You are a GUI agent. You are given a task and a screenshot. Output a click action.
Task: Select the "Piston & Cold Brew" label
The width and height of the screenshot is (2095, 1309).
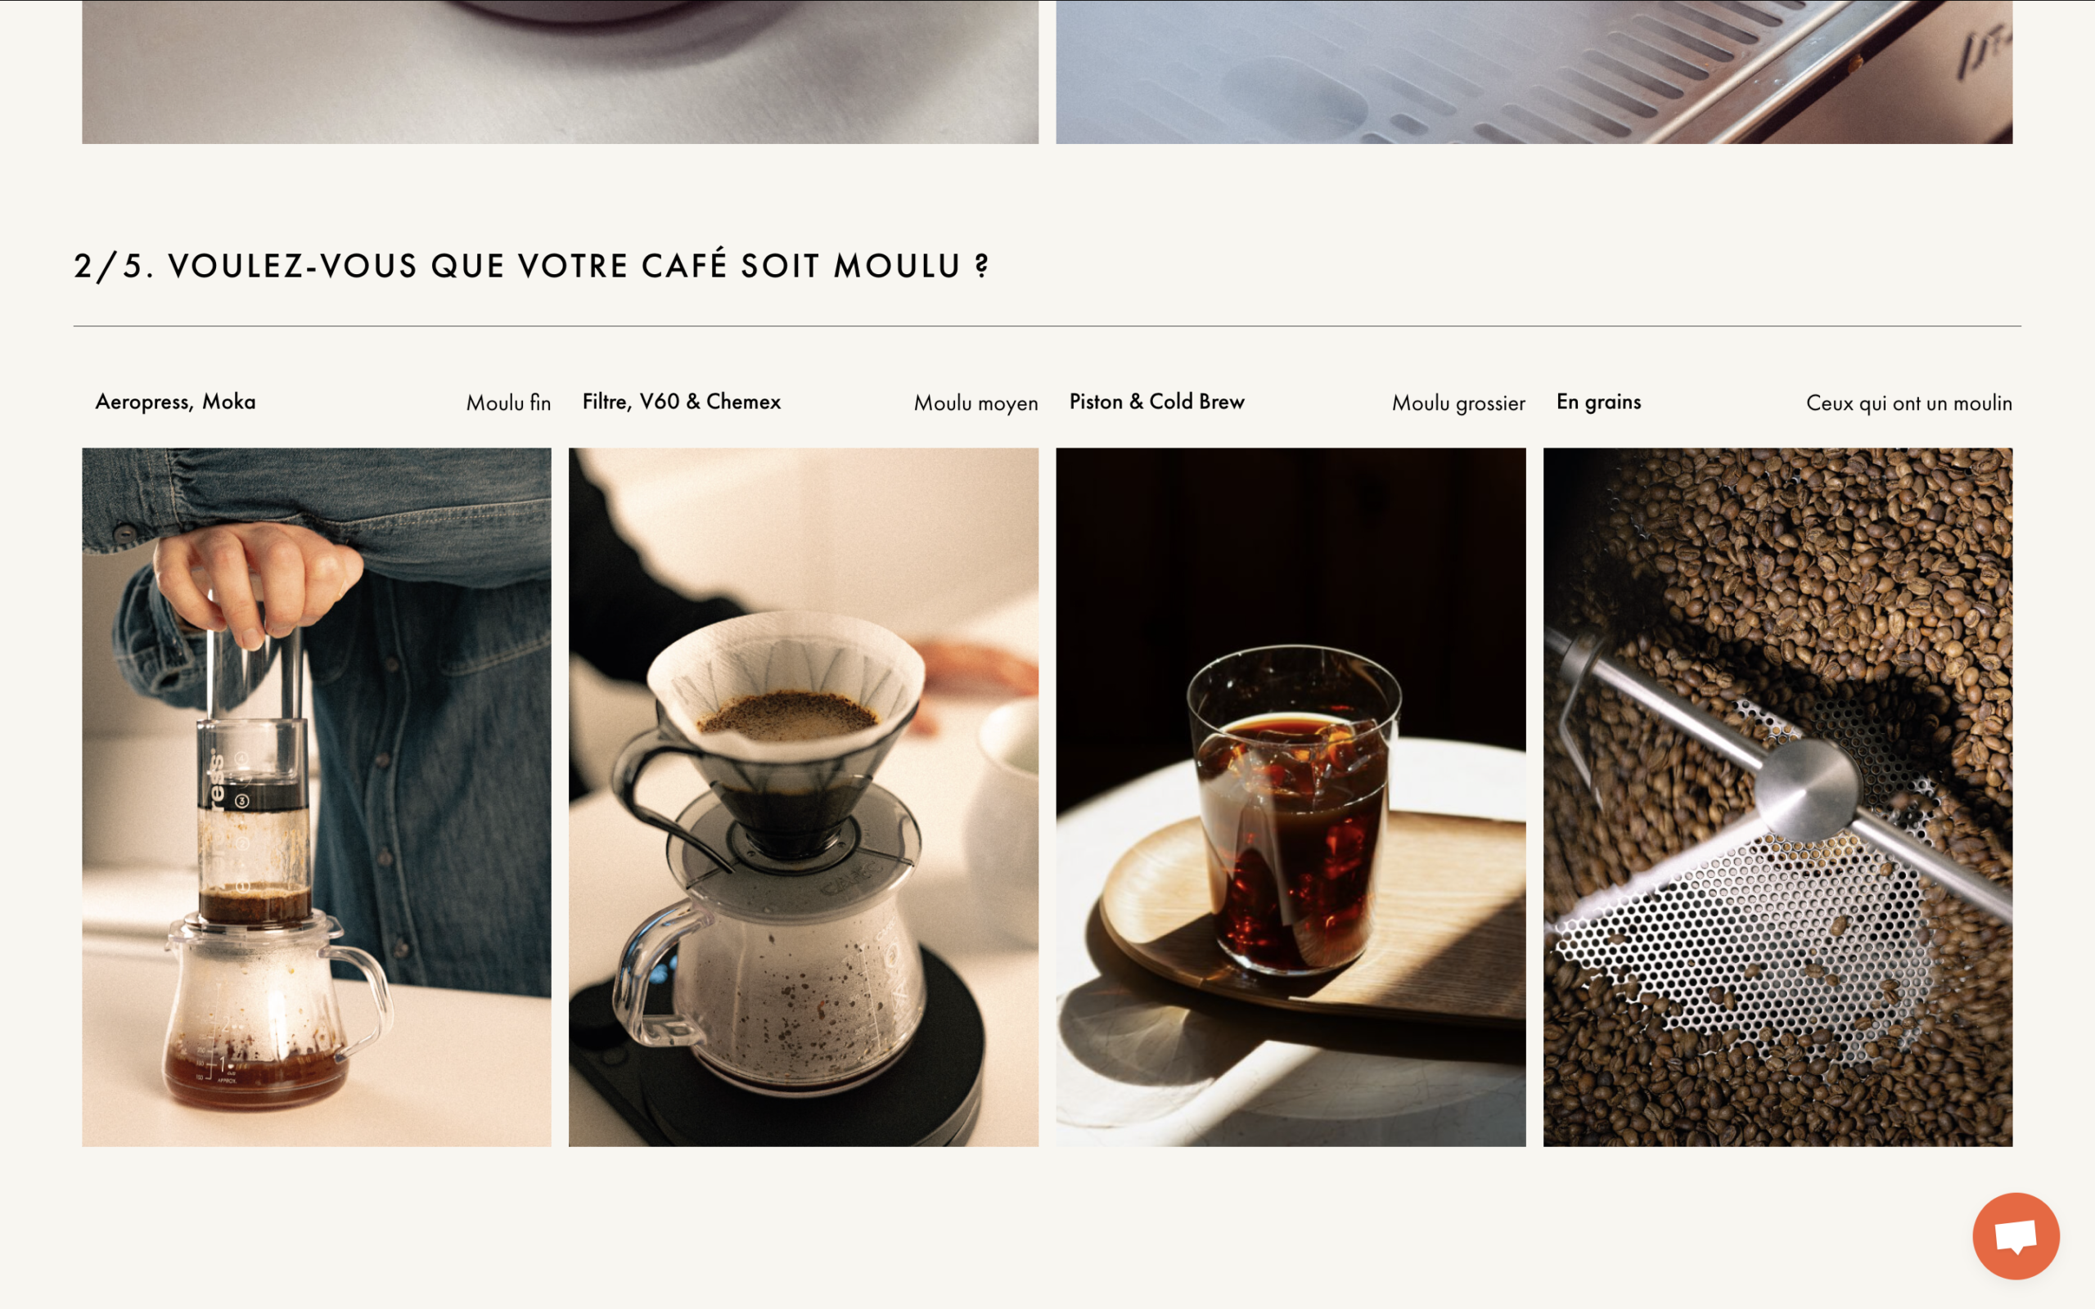pos(1156,402)
